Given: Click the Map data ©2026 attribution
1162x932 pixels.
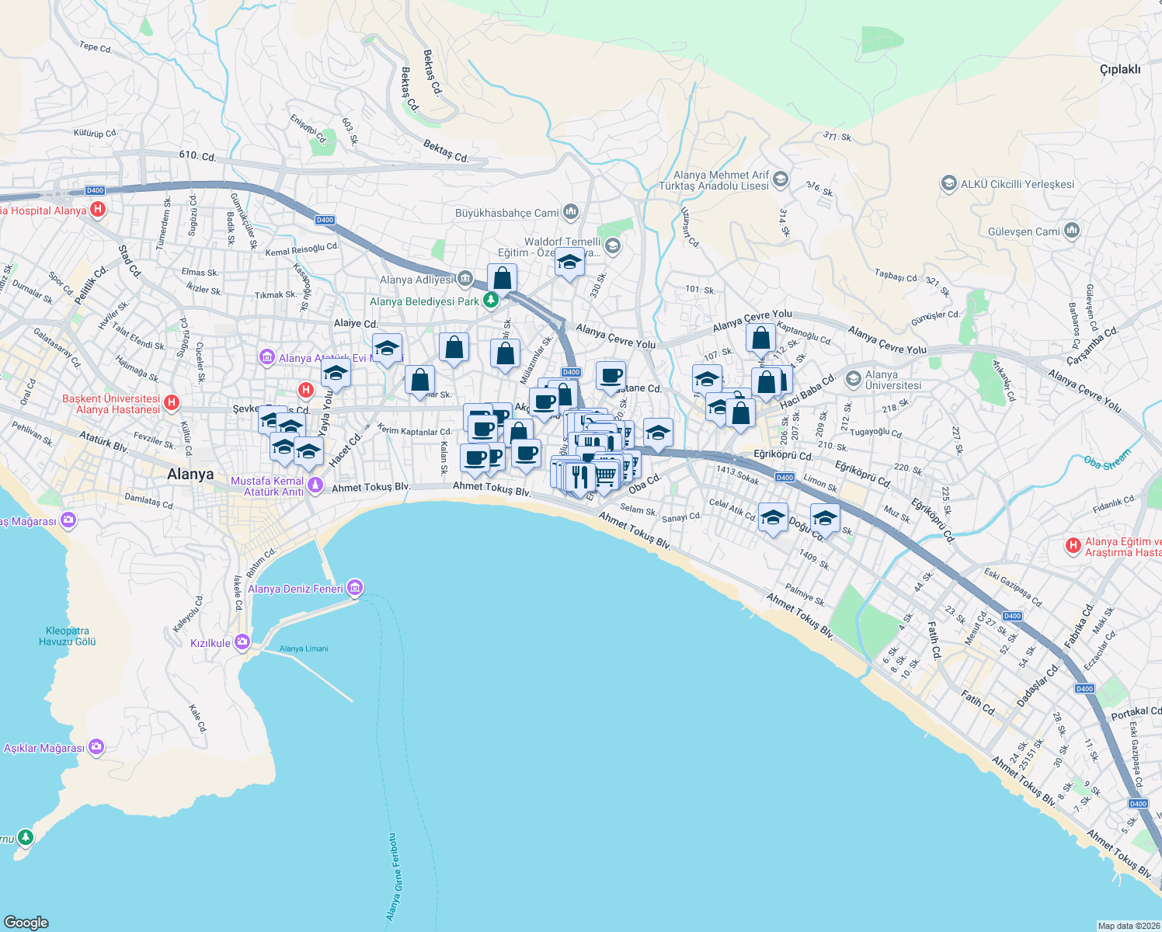Looking at the screenshot, I should 1129,926.
